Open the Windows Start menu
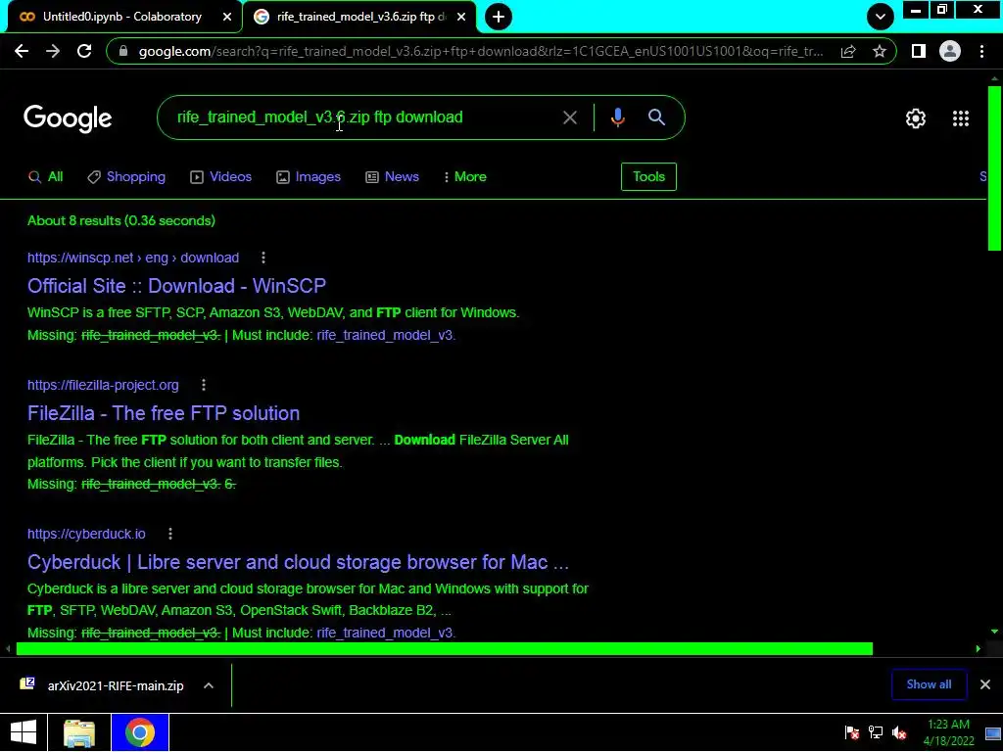The width and height of the screenshot is (1003, 752). [x=24, y=732]
